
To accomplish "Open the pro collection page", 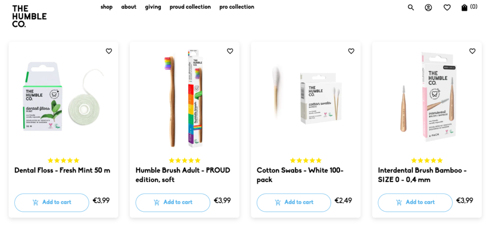I will tap(237, 7).
